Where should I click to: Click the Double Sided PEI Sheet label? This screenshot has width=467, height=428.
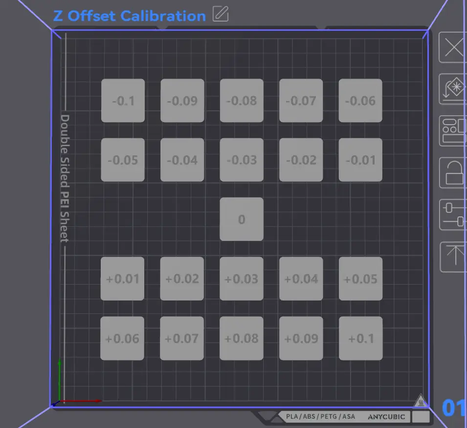coord(65,178)
